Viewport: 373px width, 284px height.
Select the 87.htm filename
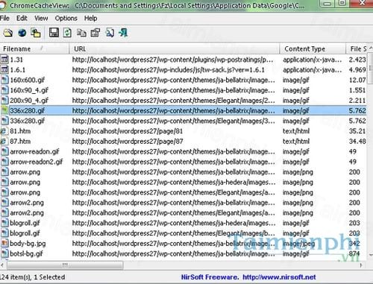pyautogui.click(x=20, y=141)
